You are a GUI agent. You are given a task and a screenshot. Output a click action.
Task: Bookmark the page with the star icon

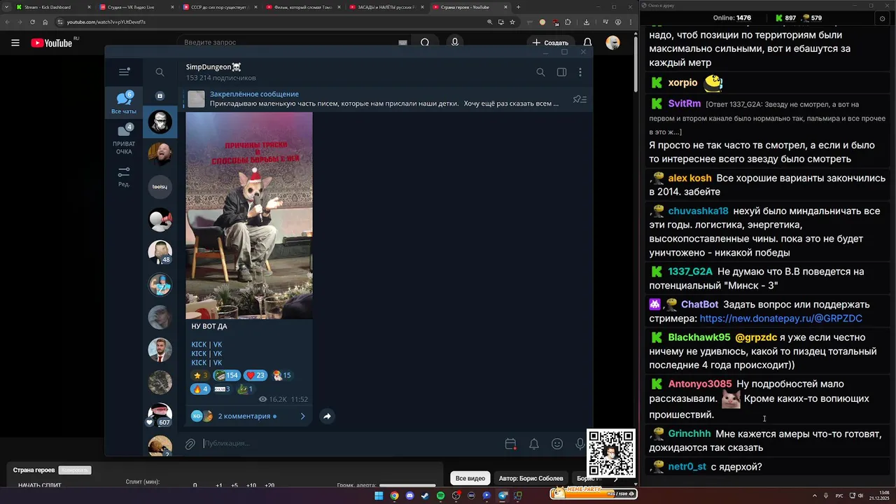pos(512,22)
